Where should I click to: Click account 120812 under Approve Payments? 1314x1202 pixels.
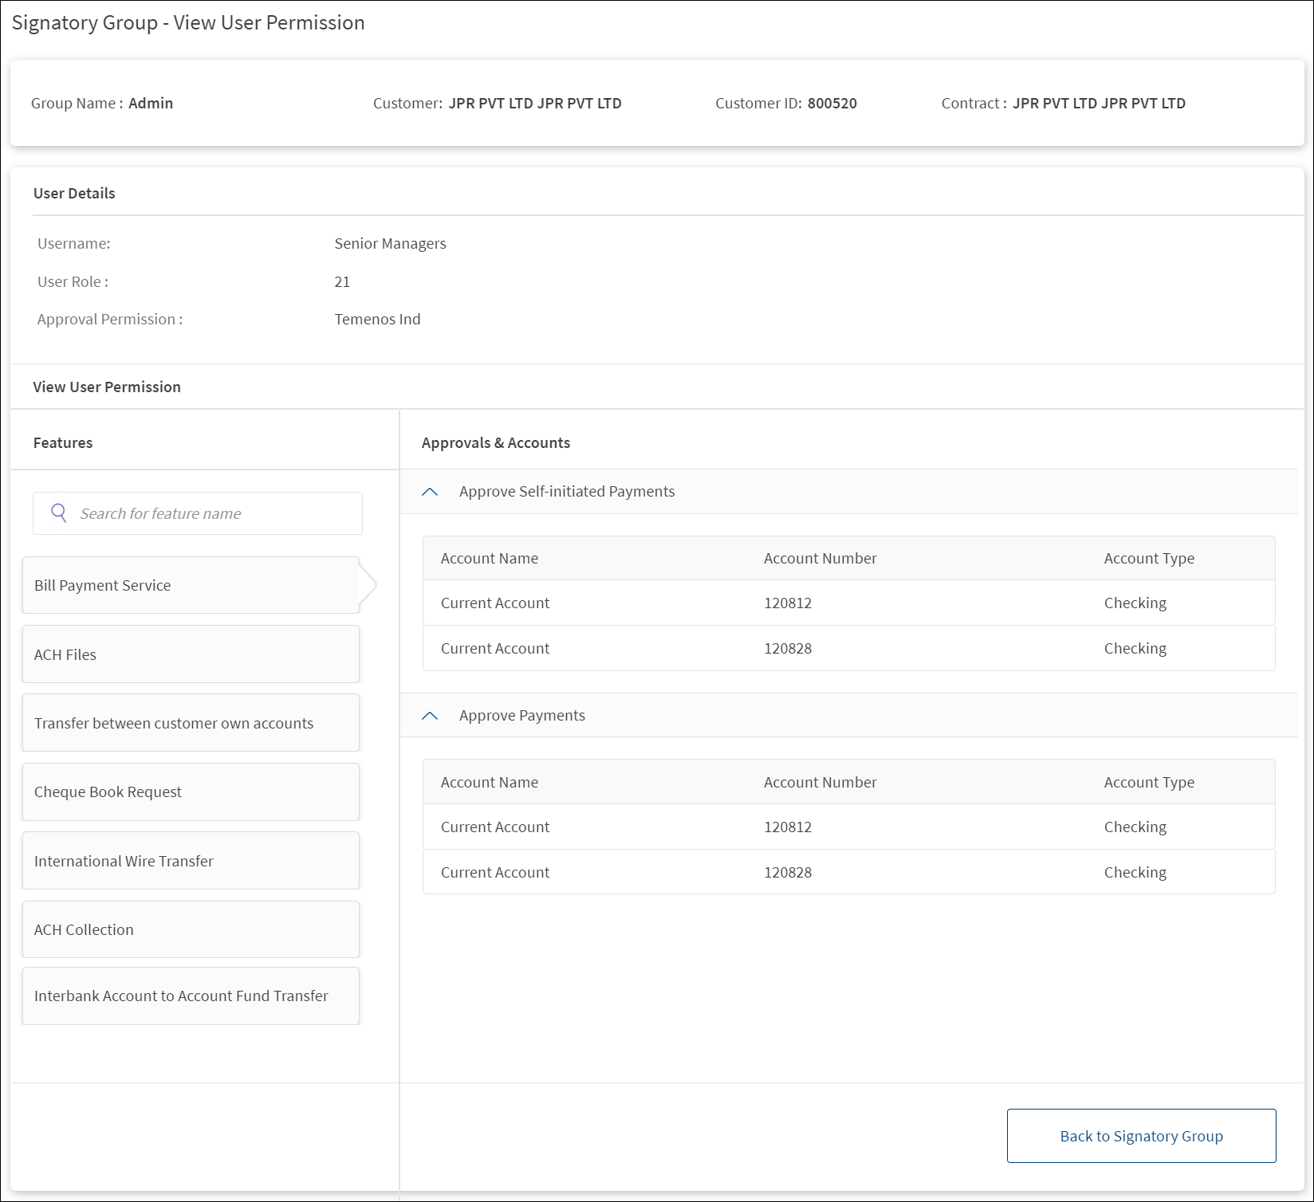click(x=788, y=827)
